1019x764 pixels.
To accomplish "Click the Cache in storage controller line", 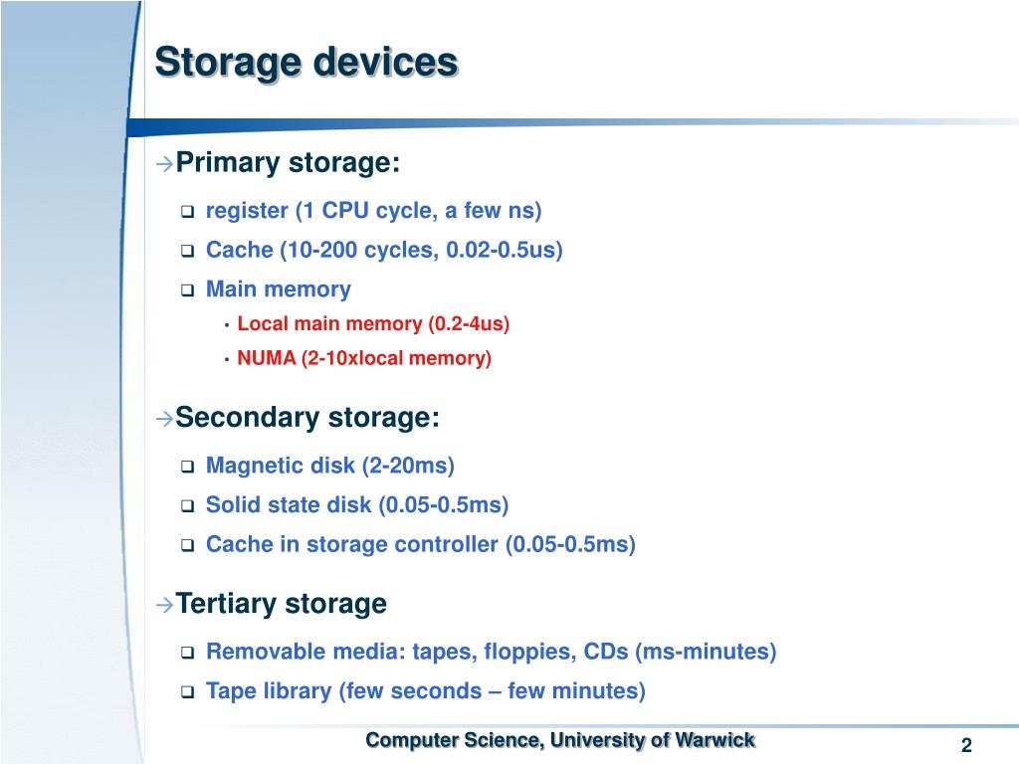I will point(421,544).
